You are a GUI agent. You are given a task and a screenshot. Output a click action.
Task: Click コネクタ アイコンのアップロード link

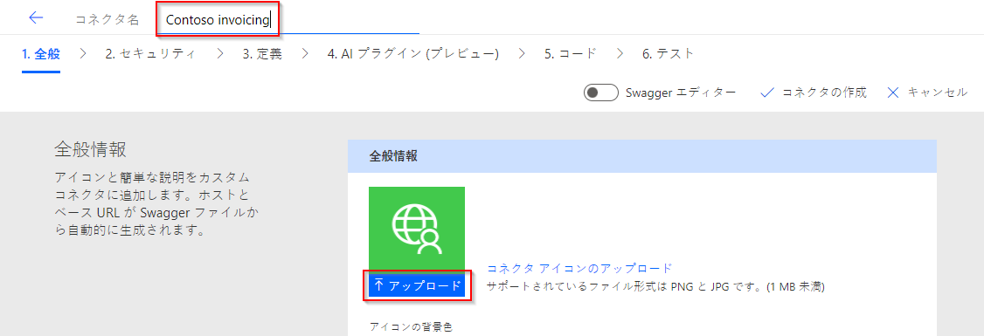[579, 268]
